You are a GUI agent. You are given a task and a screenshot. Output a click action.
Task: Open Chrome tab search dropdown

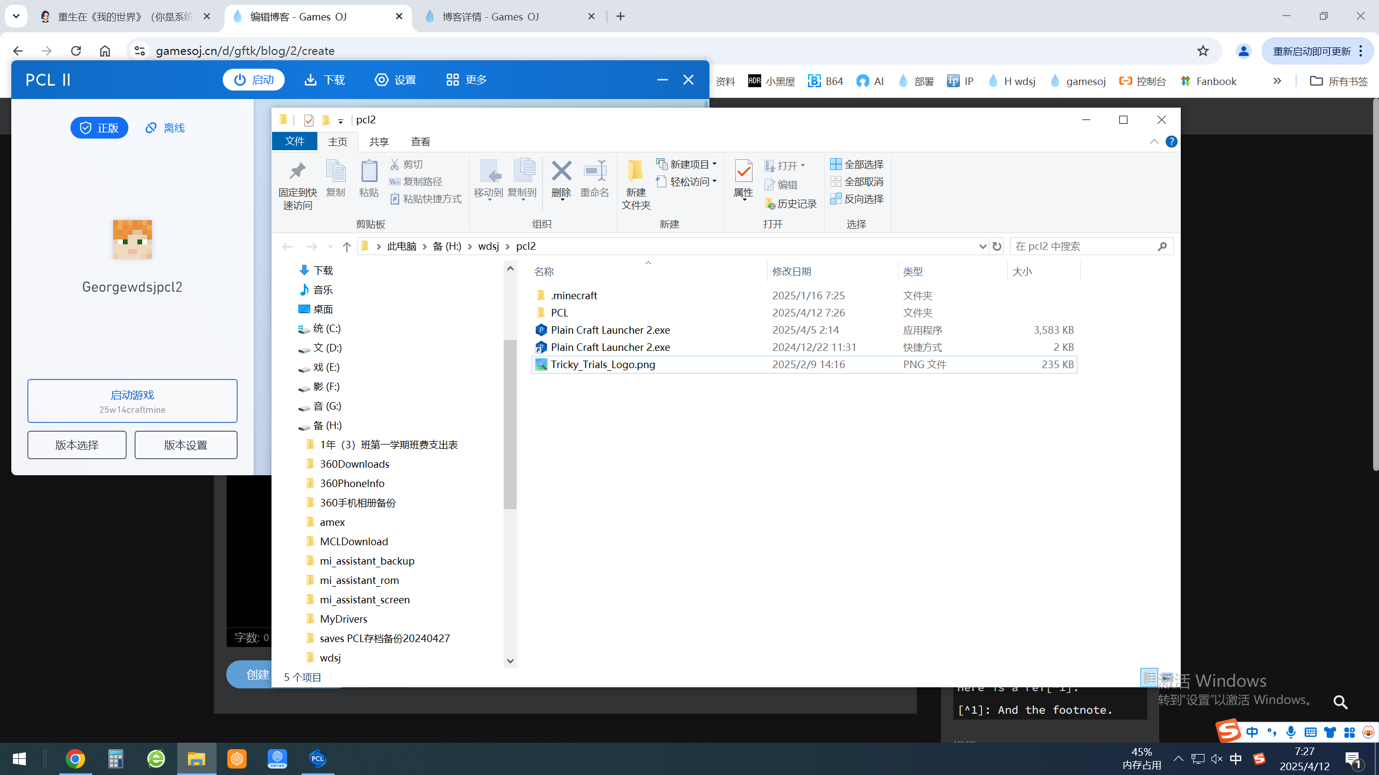click(16, 16)
